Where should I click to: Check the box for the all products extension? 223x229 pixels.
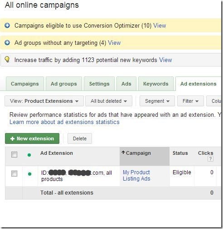click(x=14, y=173)
